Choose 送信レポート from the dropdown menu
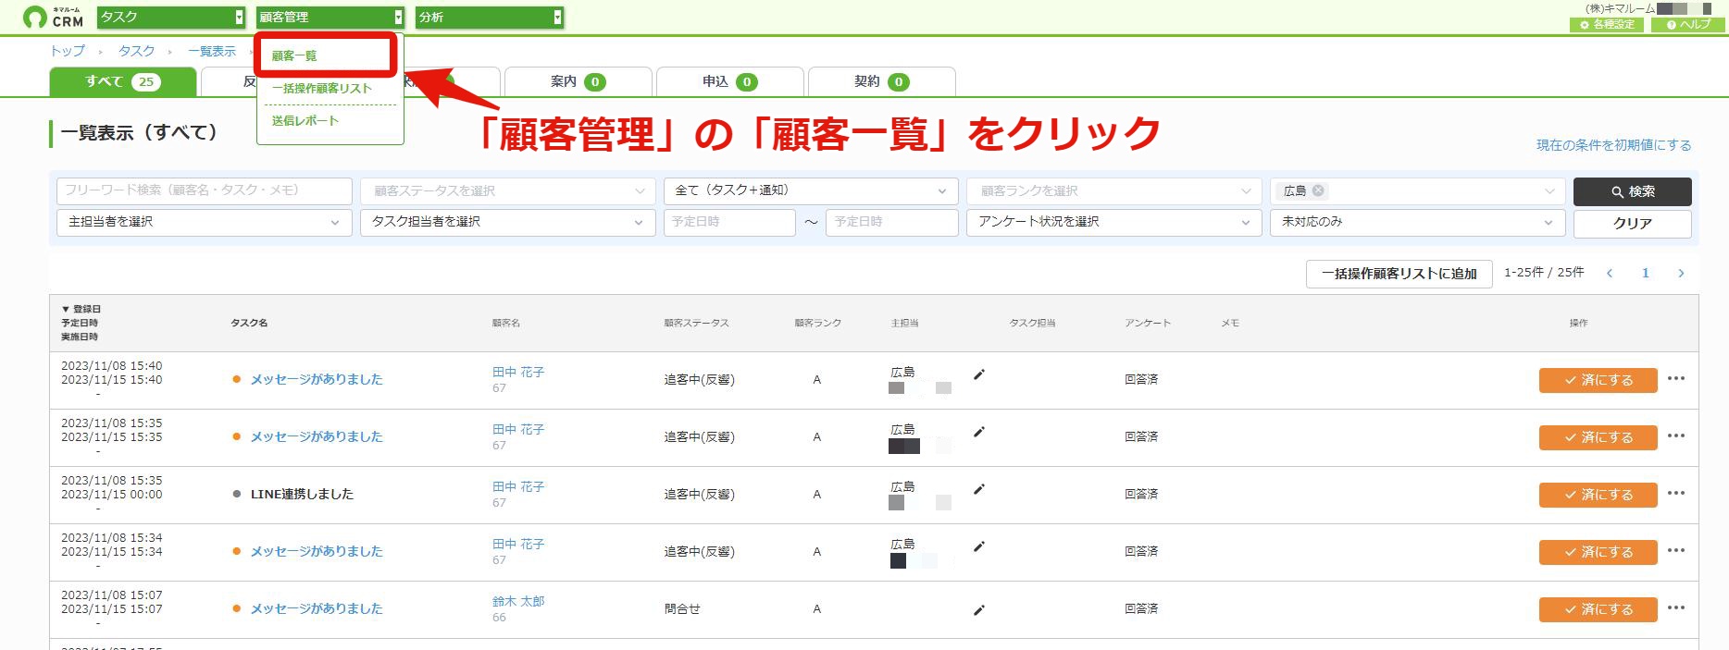Screen dimensions: 1729x650 (x=305, y=120)
